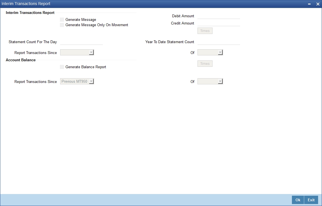Viewport: 322px width, 206px height.
Task: Click the Exit button
Action: (x=311, y=200)
